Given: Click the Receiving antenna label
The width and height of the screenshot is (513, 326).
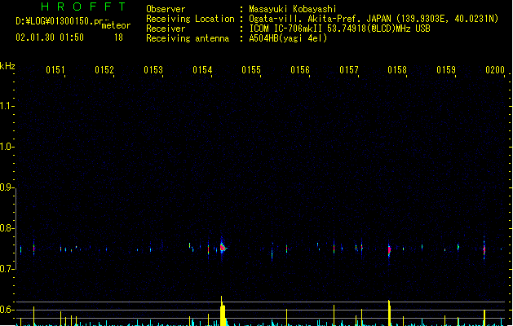Looking at the screenshot, I should (188, 38).
